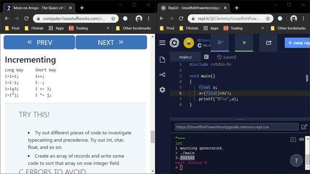Open the yellow user avatar on Repl.it
This screenshot has width=310, height=174.
pyautogui.click(x=188, y=43)
